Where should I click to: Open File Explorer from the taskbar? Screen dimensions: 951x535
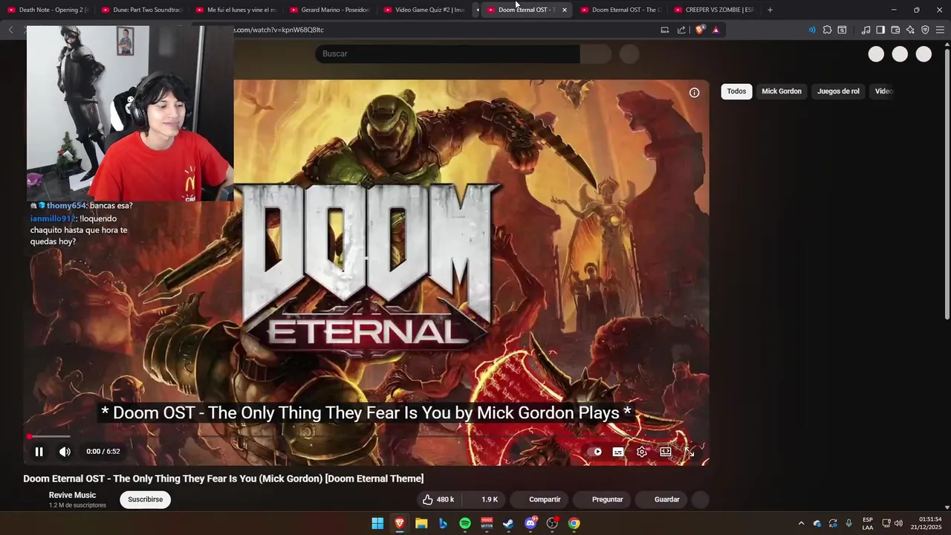(x=421, y=523)
